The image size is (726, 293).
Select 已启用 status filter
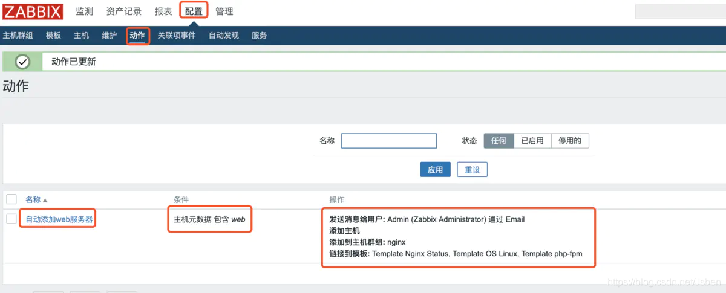(x=532, y=141)
